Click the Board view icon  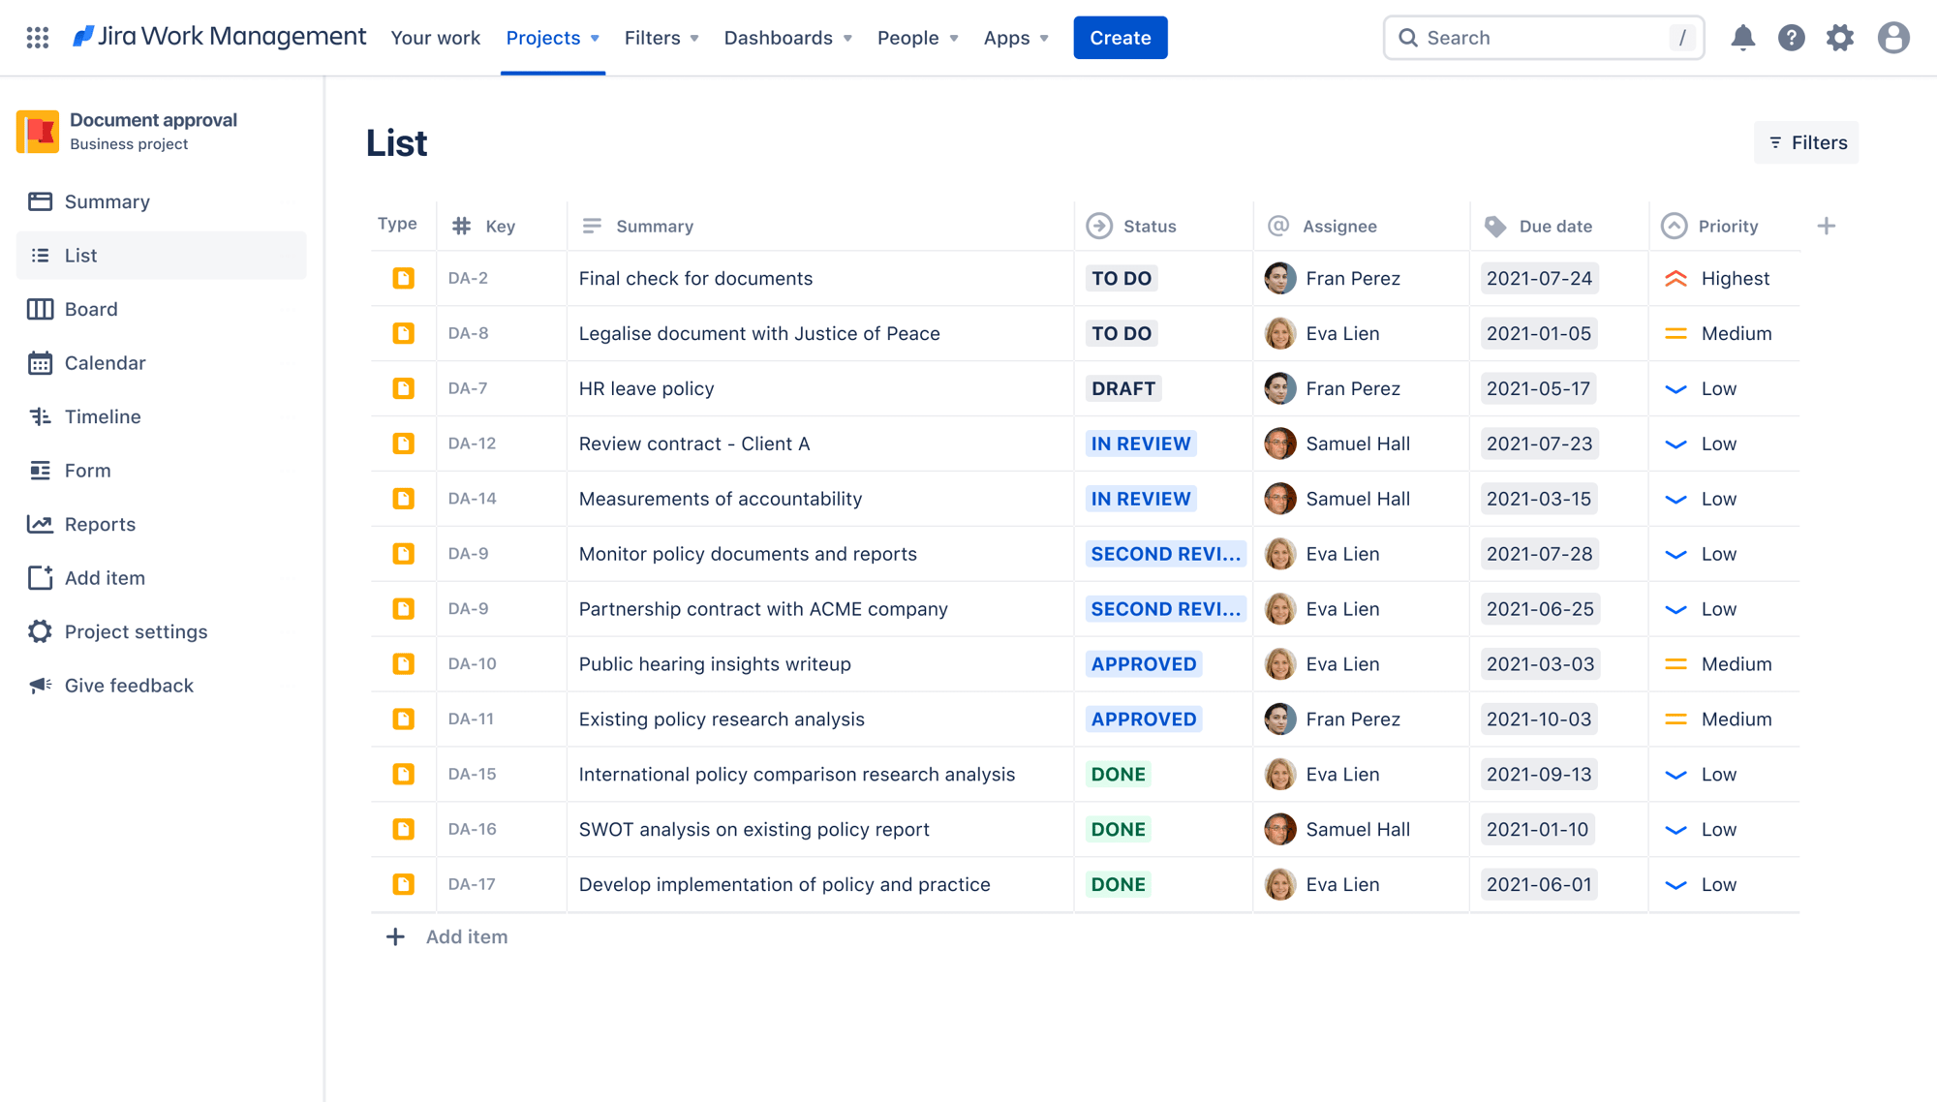tap(40, 307)
